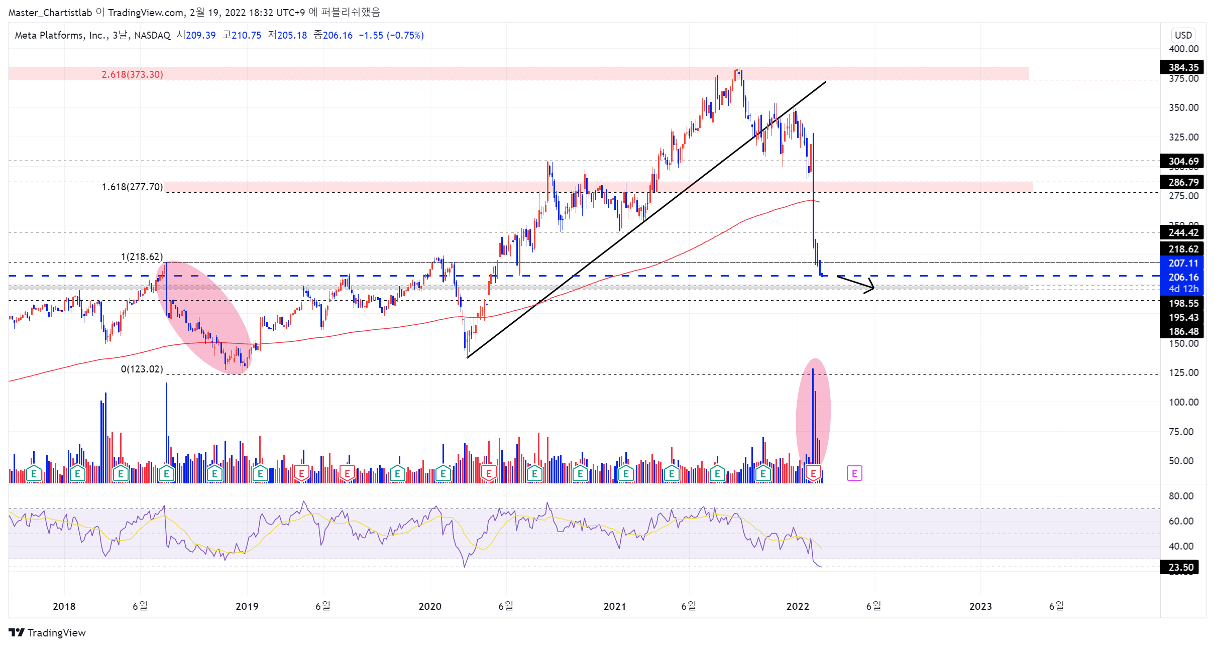This screenshot has height=647, width=1215.
Task: Click the TradingView logo at the bottom left
Action: click(47, 632)
